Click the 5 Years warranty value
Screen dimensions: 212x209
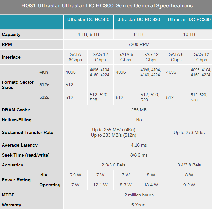point(138,205)
